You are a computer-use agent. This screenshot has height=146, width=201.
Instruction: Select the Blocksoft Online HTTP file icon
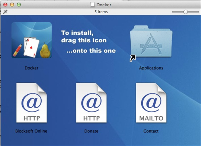pos(32,103)
